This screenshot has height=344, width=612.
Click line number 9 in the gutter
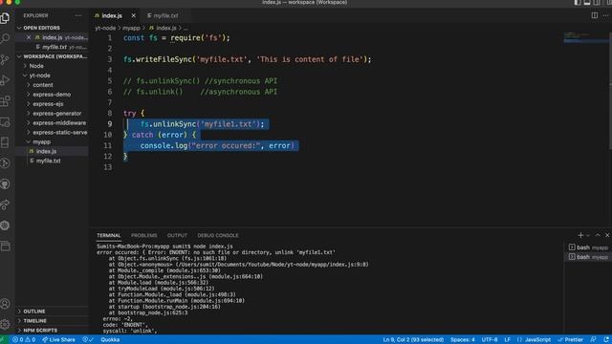point(110,124)
